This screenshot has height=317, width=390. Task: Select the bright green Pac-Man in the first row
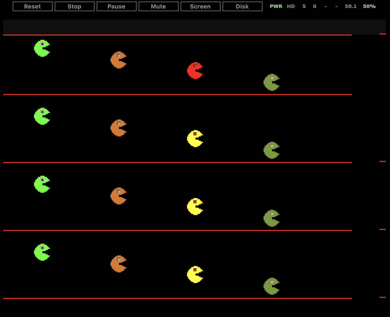pyautogui.click(x=42, y=48)
